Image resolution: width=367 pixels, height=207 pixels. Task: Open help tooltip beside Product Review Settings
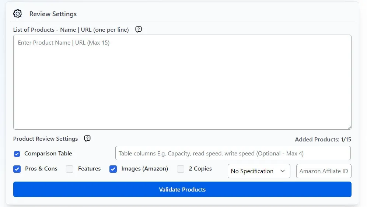87,138
